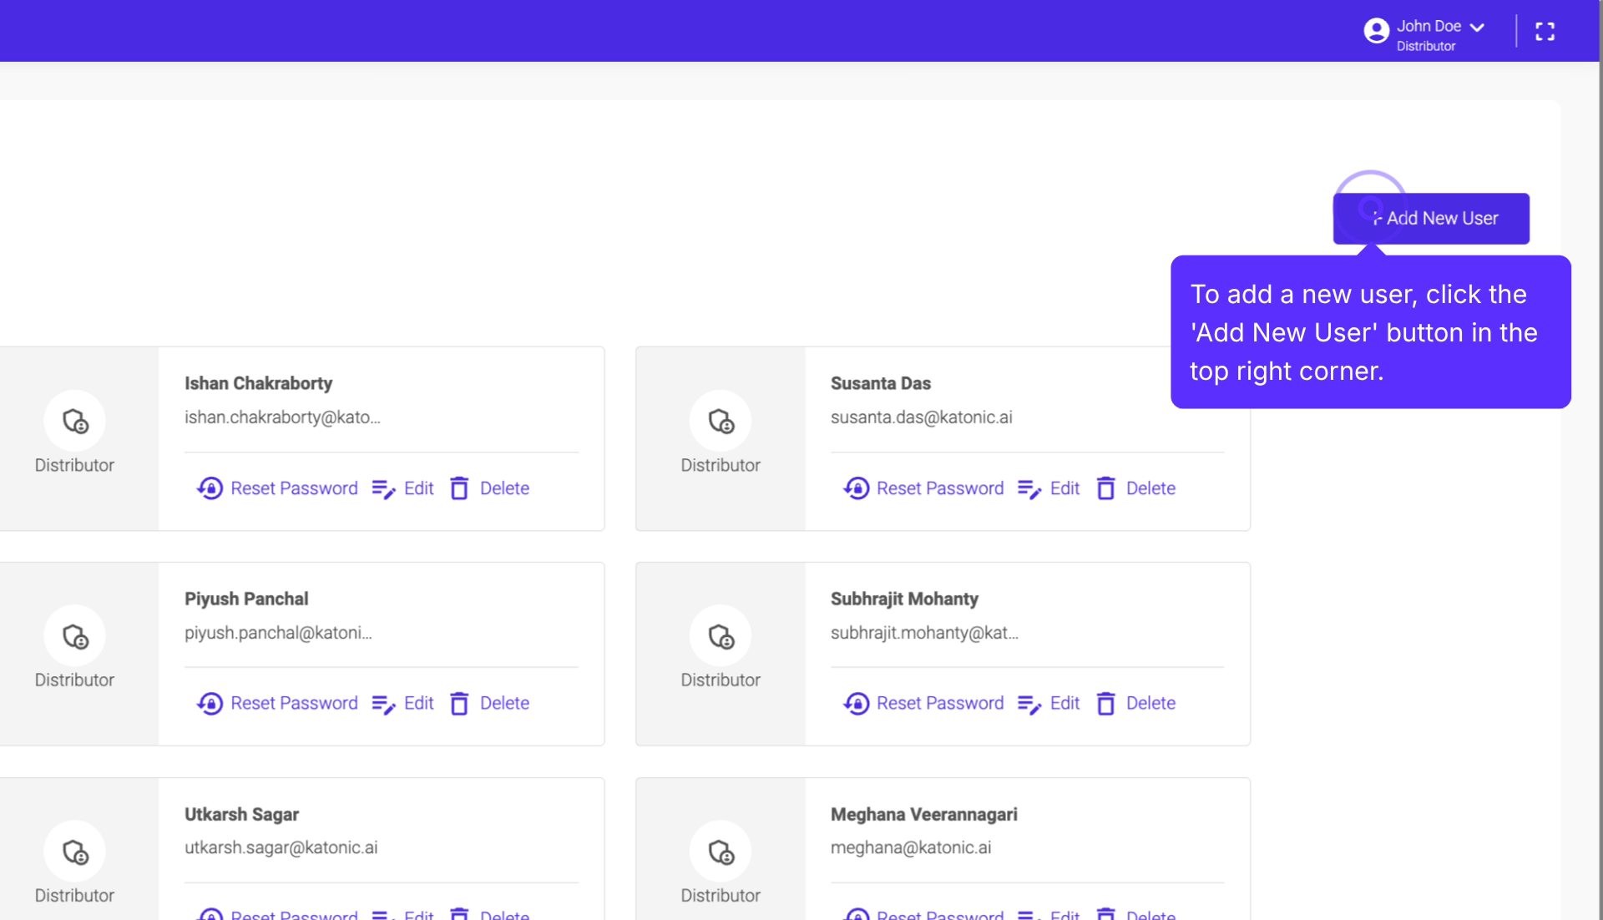1603x920 pixels.
Task: Dismiss the Add New User tooltip popup
Action: tap(1370, 332)
